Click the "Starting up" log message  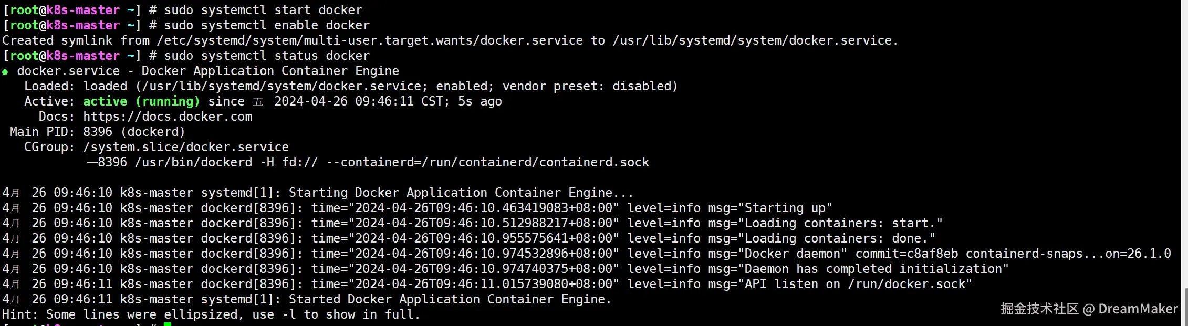click(788, 208)
